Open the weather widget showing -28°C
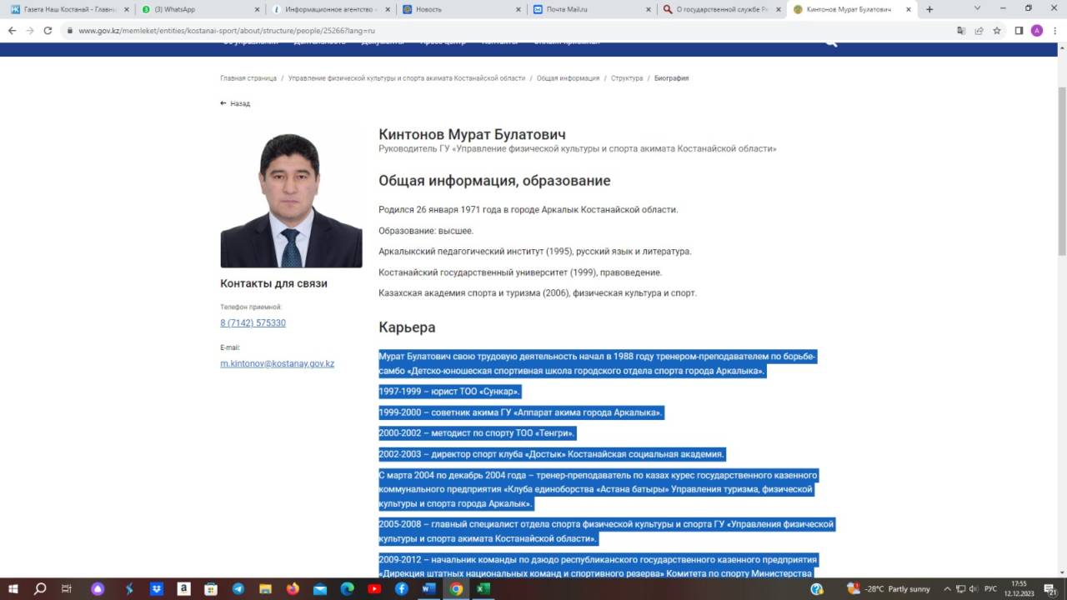This screenshot has height=600, width=1067. coord(889,589)
